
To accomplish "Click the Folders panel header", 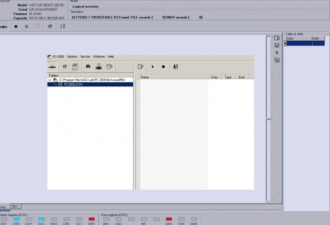I will click(x=90, y=76).
